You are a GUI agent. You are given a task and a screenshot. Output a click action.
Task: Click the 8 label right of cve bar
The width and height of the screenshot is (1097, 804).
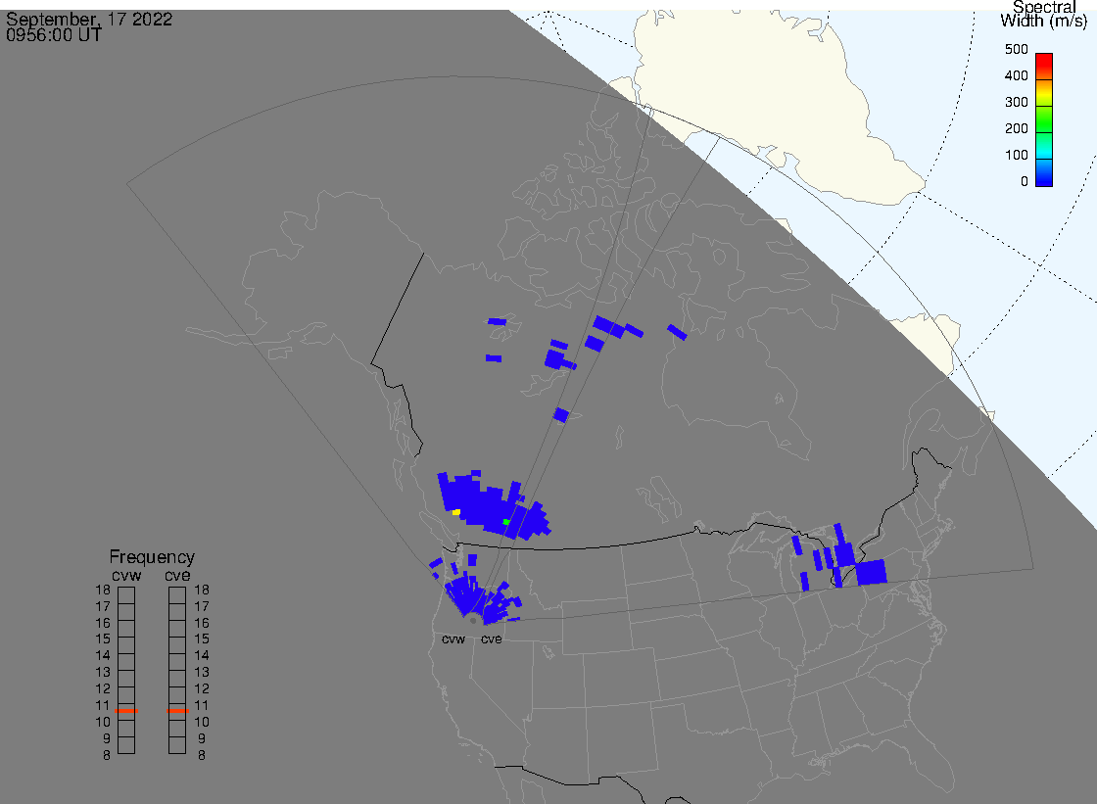point(202,756)
